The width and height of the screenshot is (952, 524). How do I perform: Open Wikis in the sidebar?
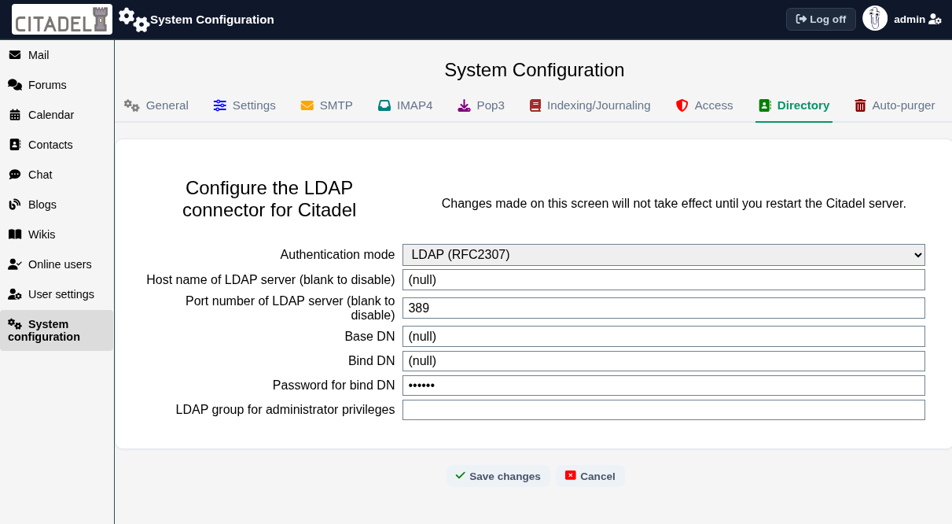(57, 234)
